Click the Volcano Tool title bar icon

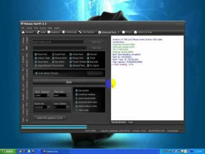[22, 24]
